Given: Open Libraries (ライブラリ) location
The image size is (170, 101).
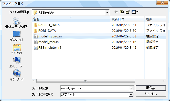Looking at the screenshot, I should (x=17, y=49).
